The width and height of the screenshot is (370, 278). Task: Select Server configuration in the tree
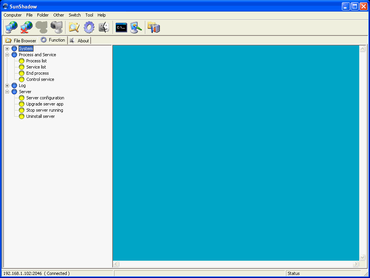click(x=45, y=98)
